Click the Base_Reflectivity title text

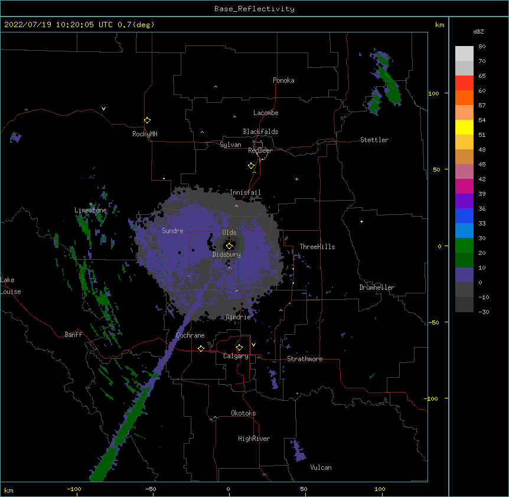255,9
